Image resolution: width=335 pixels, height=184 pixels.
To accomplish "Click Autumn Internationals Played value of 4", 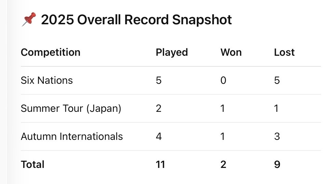I will [159, 136].
